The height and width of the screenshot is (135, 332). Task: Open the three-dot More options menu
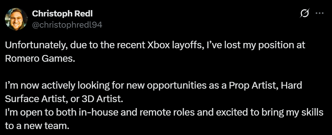click(320, 13)
